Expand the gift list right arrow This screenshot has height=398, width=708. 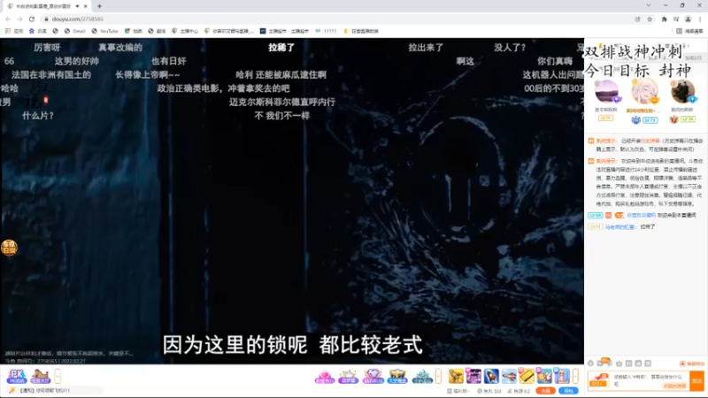coord(575,376)
